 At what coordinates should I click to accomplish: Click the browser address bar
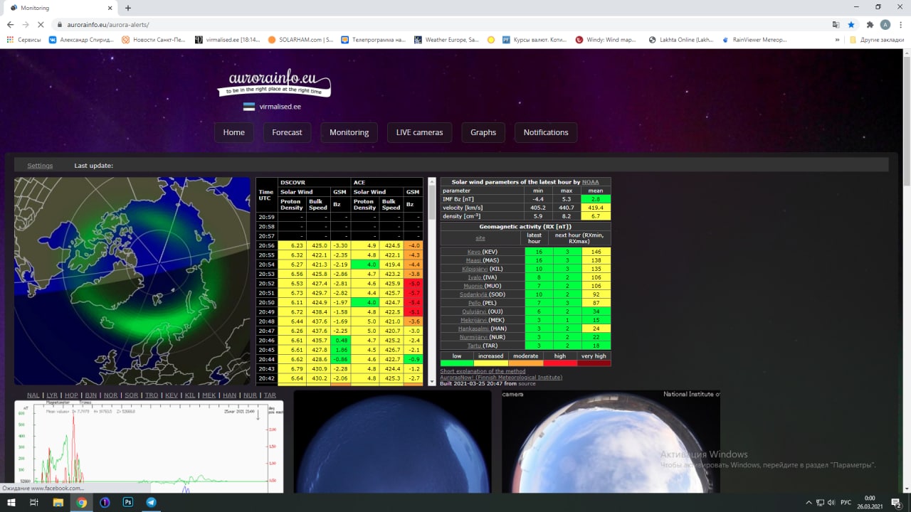441,24
